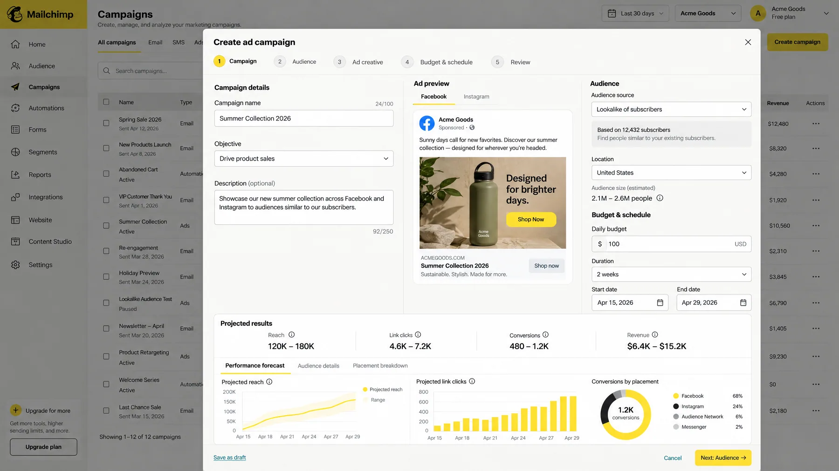Open the Audience source dropdown
The width and height of the screenshot is (839, 471).
671,109
